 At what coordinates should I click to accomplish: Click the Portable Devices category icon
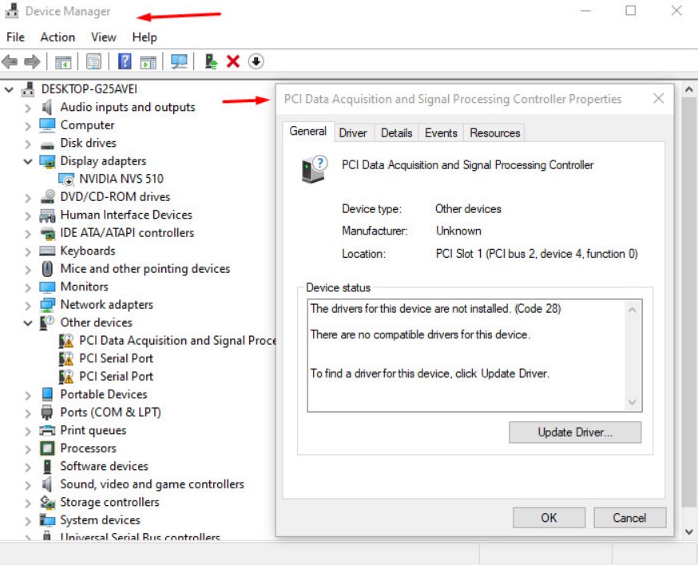[47, 394]
